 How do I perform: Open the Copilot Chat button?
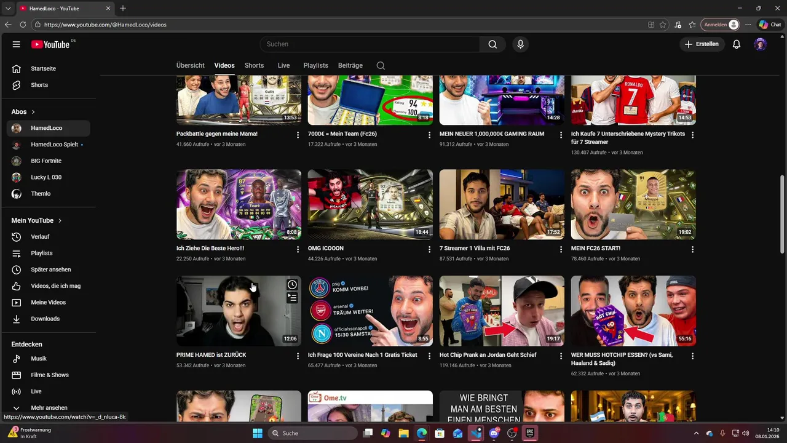click(x=770, y=25)
